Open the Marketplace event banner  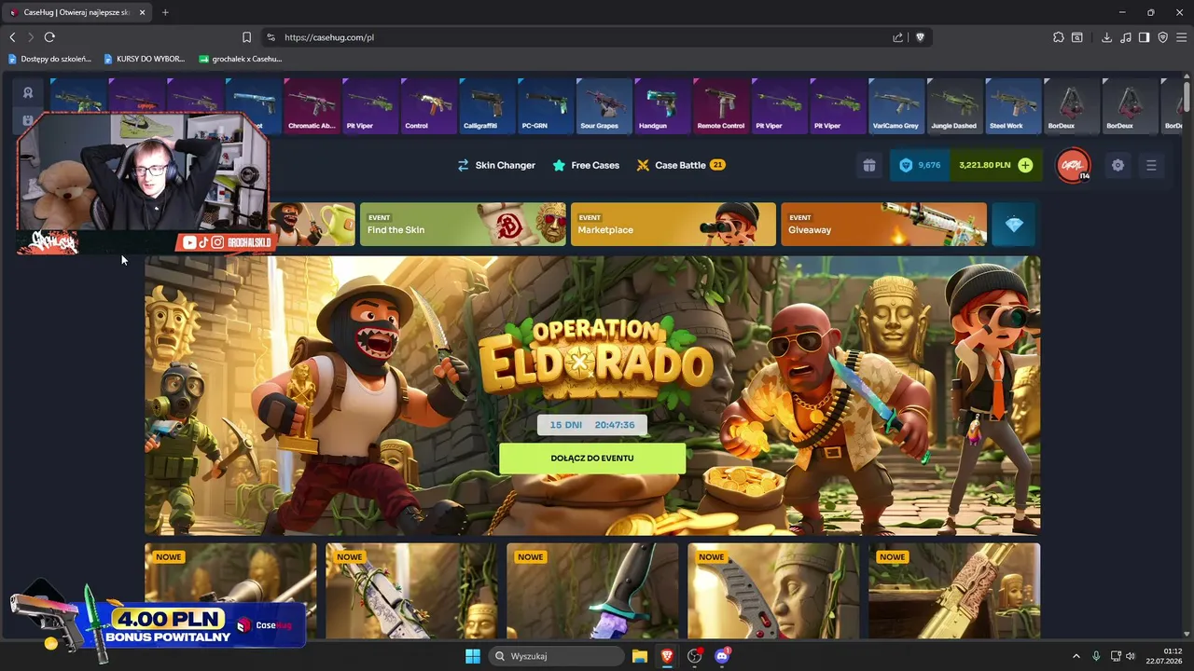pyautogui.click(x=673, y=225)
